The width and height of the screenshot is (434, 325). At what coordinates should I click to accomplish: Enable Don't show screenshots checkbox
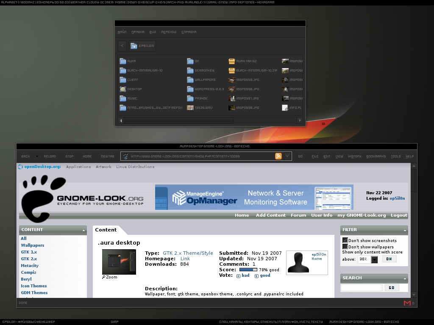point(345,240)
